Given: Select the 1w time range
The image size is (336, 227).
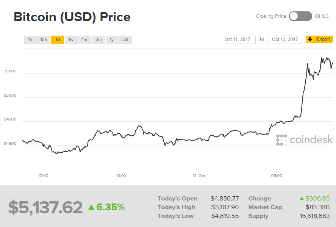Looking at the screenshot, I should (x=71, y=39).
